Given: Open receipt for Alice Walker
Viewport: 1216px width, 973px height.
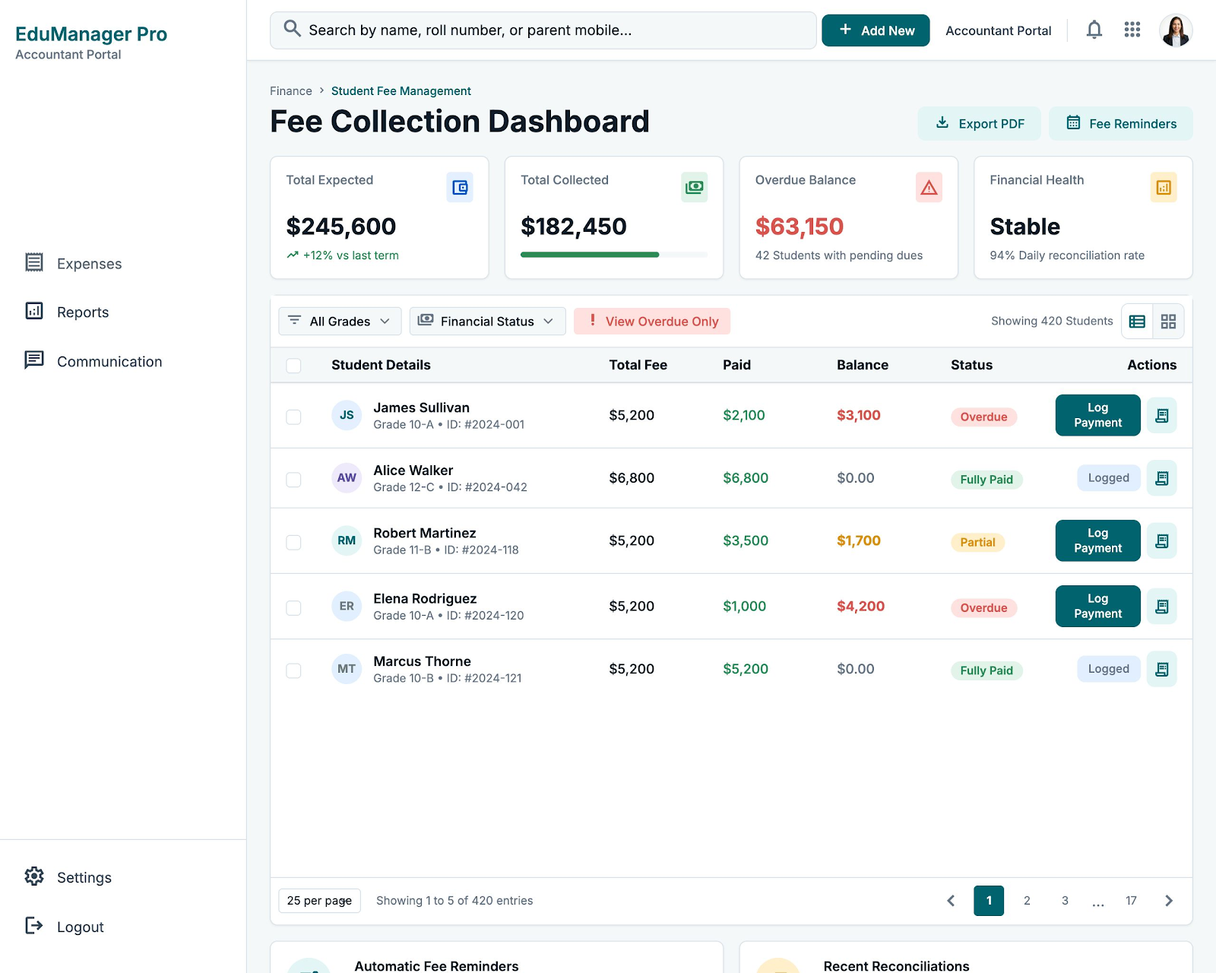Looking at the screenshot, I should (x=1161, y=478).
